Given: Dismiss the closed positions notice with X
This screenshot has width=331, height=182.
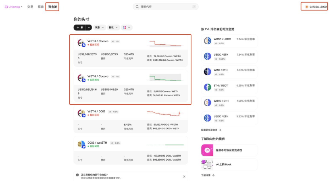Looking at the screenshot, I should pos(184,176).
